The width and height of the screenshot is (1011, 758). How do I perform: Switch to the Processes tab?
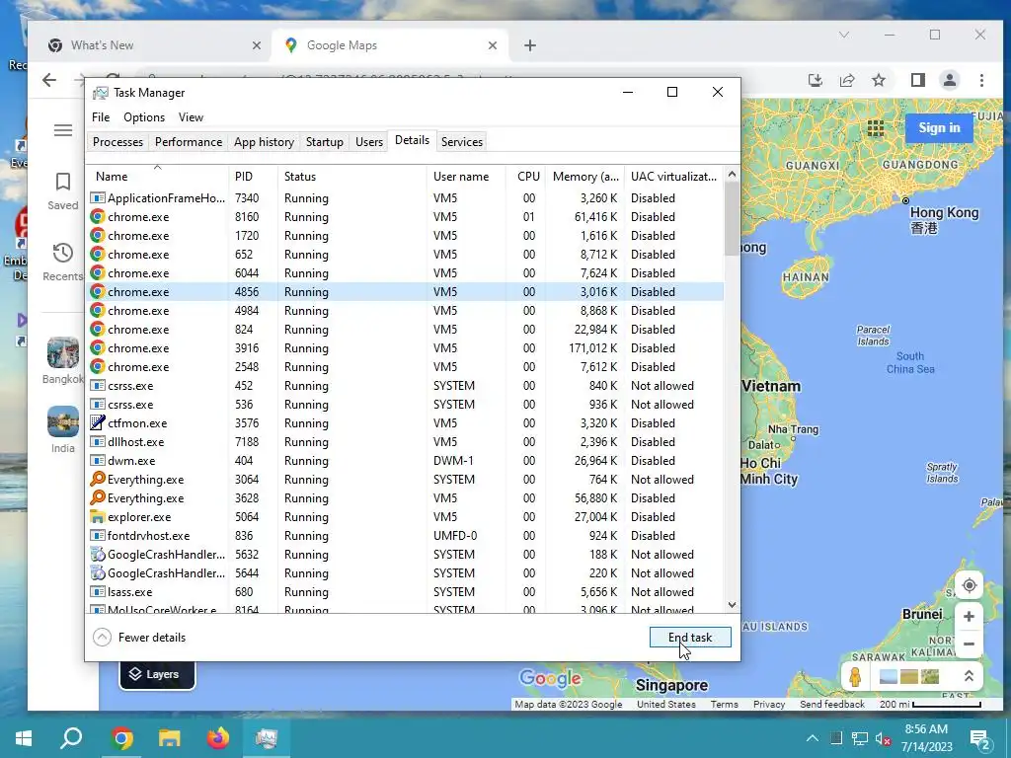click(x=118, y=142)
